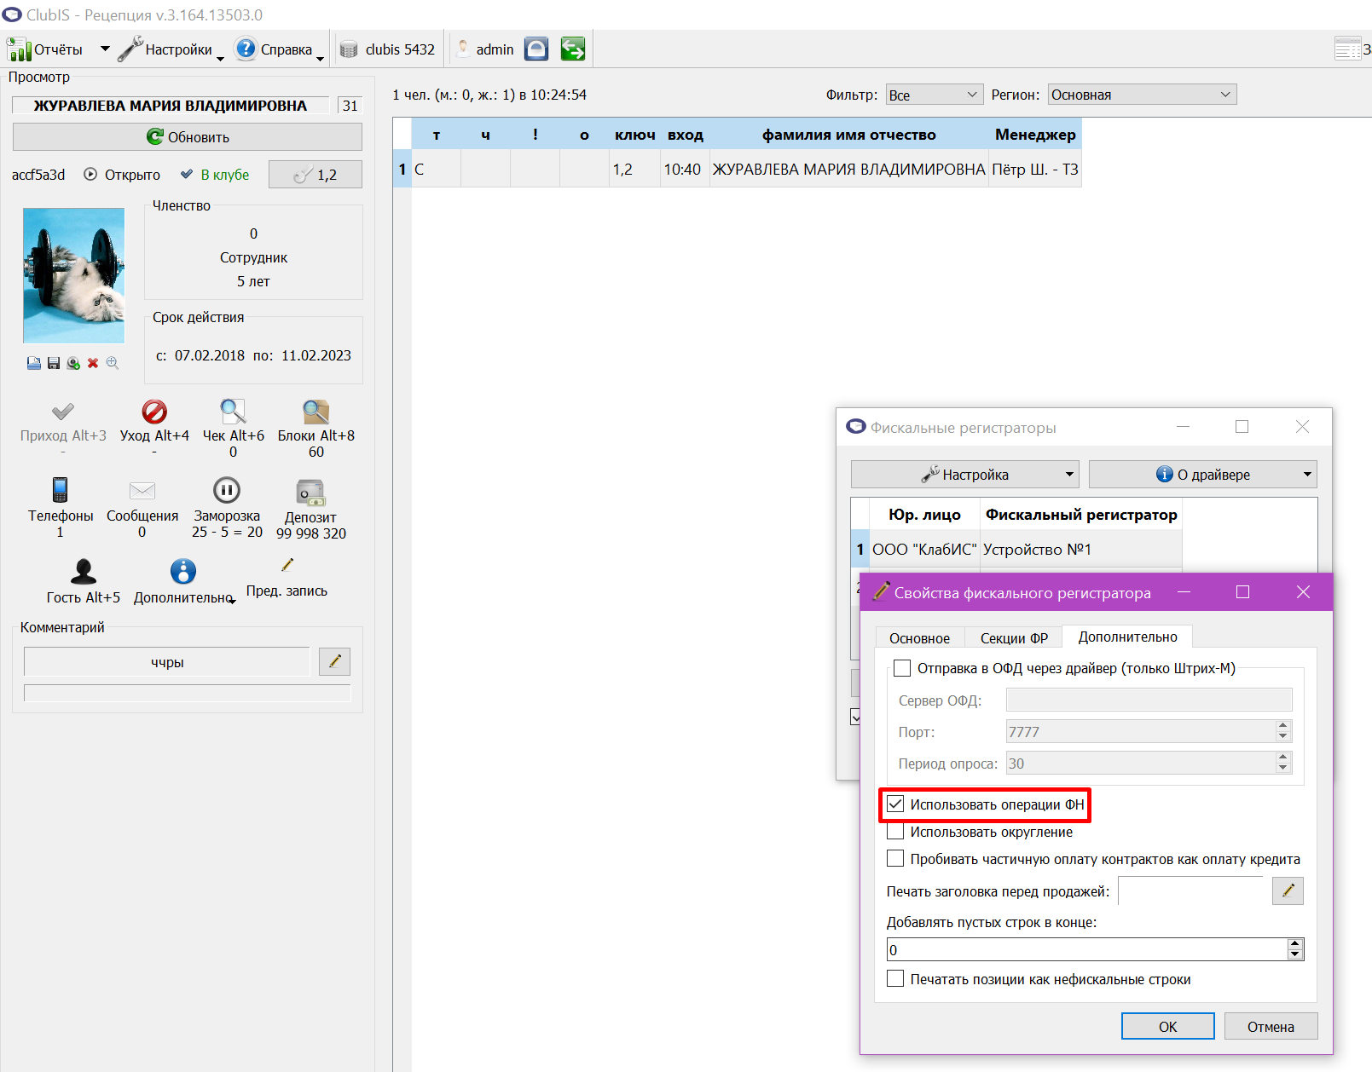Enable Использовать округление checkbox

pos(895,831)
